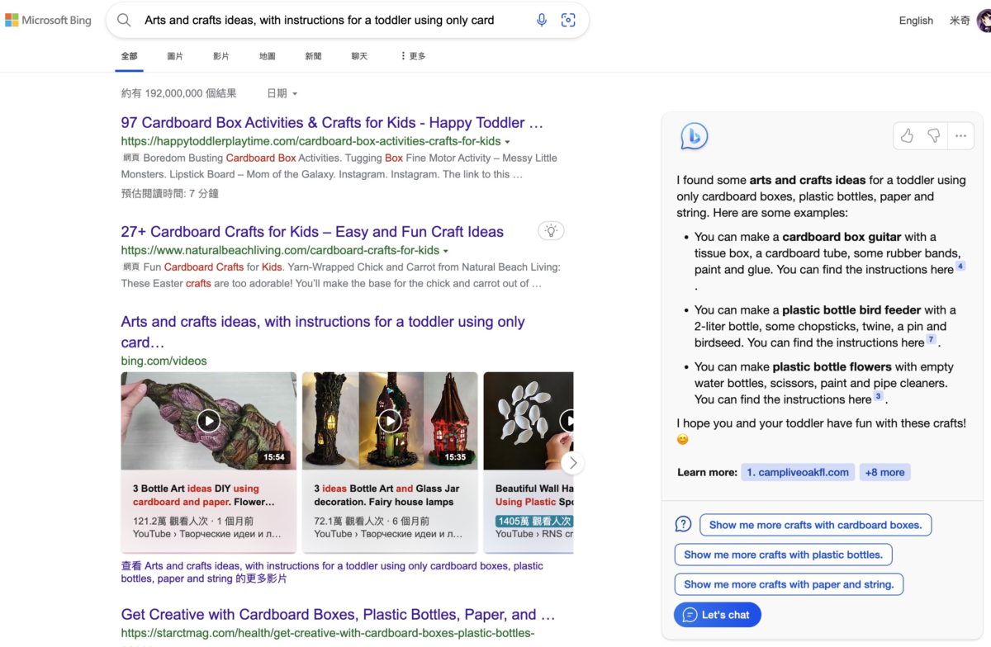Give the chat answer a thumbs down

(x=933, y=136)
